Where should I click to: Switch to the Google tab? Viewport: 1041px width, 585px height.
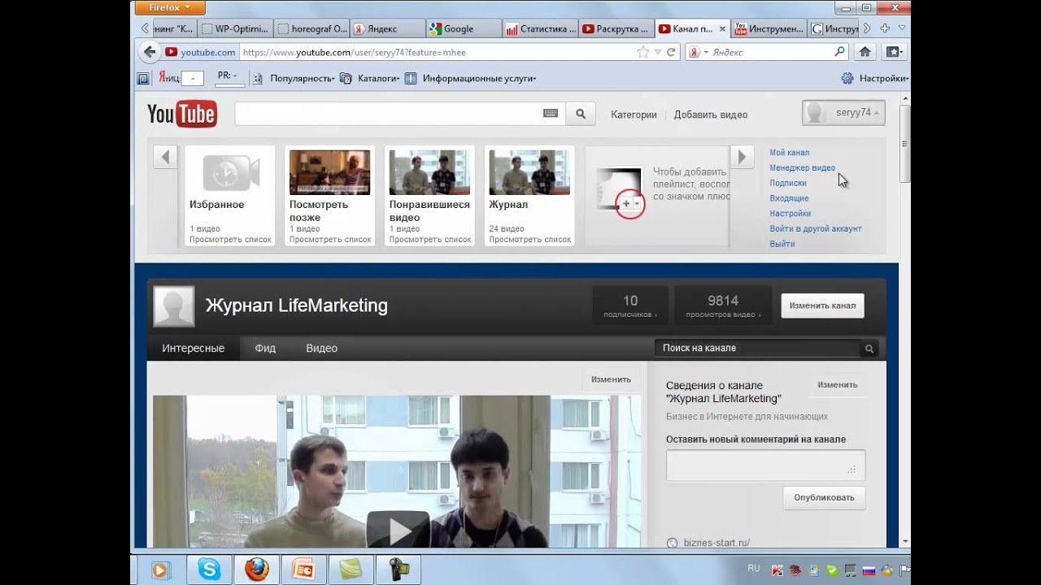click(464, 28)
